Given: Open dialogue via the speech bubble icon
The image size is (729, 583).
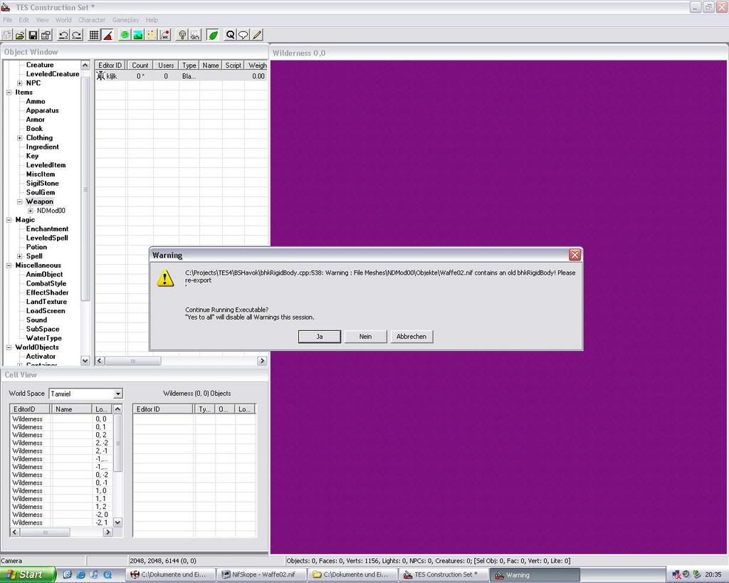Looking at the screenshot, I should (x=243, y=35).
